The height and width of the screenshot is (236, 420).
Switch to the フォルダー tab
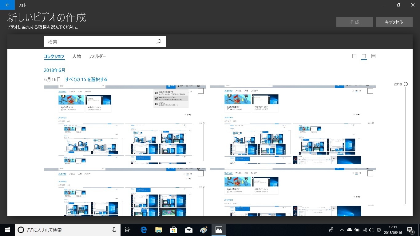97,57
